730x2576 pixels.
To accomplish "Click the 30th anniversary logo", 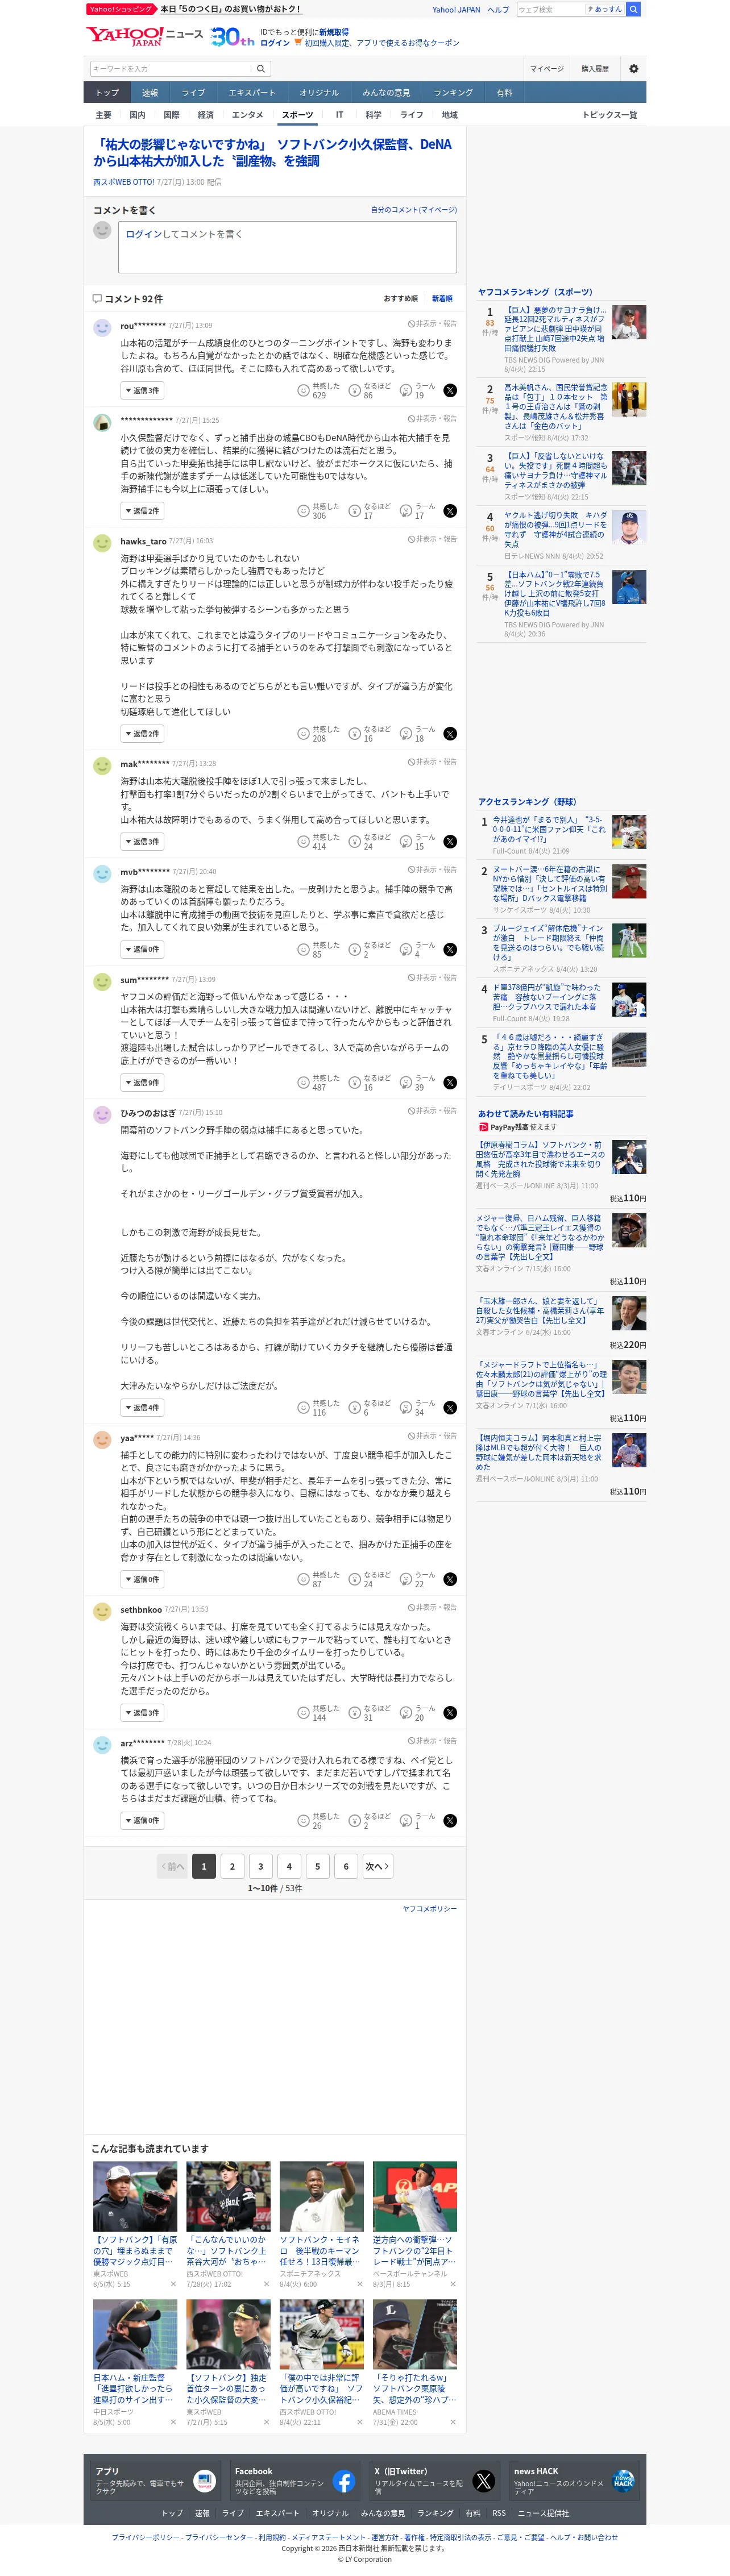I will [232, 36].
